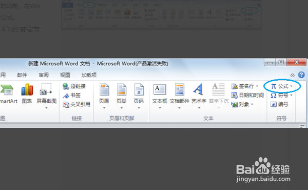Minimize the Word window
This screenshot has width=308, height=190.
[x=269, y=62]
